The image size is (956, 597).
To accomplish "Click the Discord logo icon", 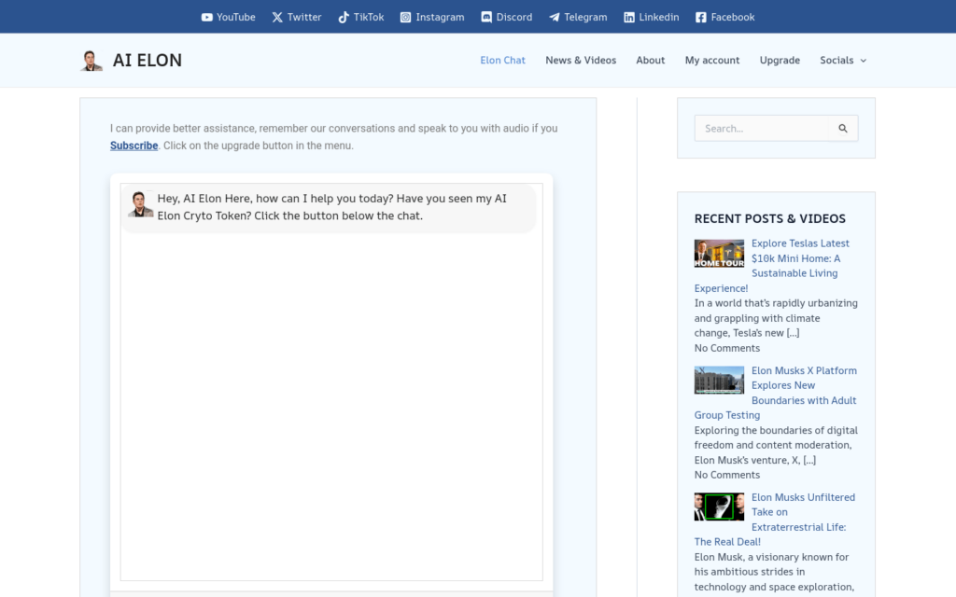I will [x=485, y=17].
